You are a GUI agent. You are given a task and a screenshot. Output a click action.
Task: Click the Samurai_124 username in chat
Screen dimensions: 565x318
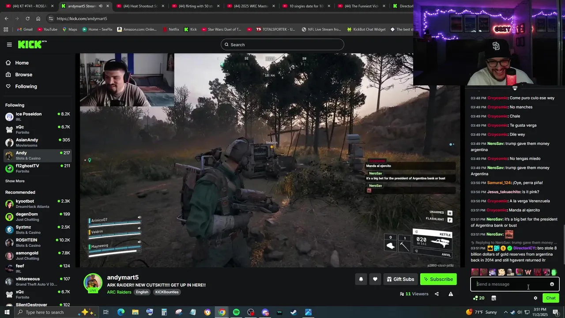[x=499, y=183]
